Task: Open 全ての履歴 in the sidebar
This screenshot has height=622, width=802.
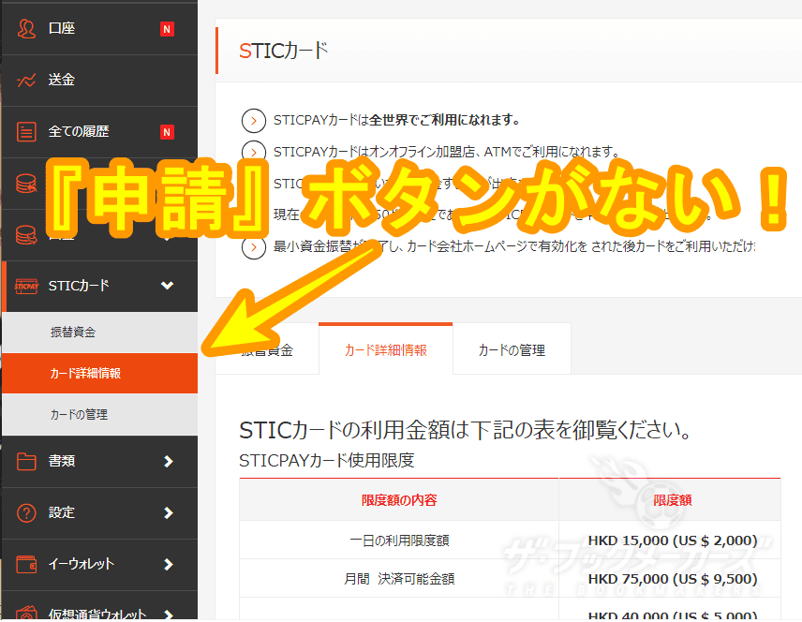Action: 99,132
